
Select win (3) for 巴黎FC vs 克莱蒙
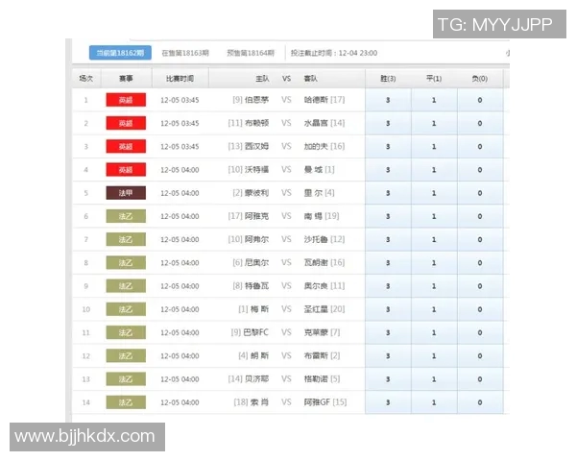388,332
